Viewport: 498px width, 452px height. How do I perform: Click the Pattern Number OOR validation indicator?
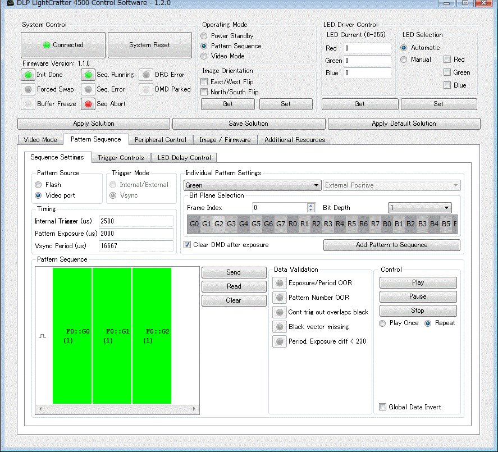(280, 298)
